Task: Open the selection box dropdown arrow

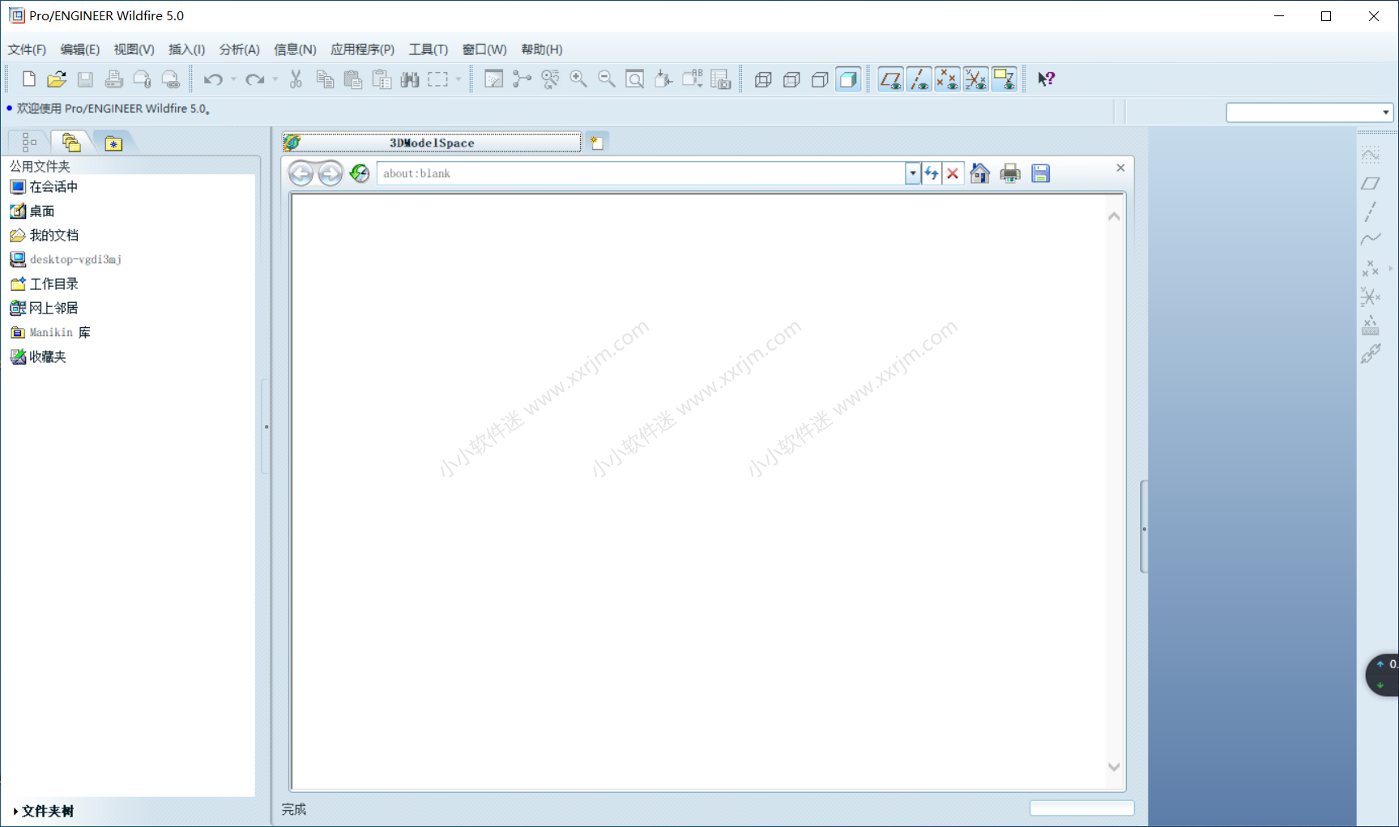Action: pyautogui.click(x=459, y=79)
